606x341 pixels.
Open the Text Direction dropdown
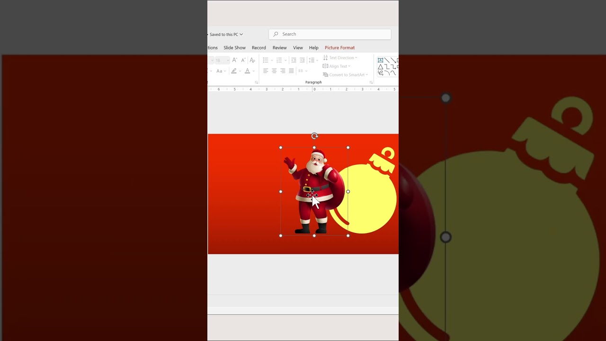pos(340,58)
